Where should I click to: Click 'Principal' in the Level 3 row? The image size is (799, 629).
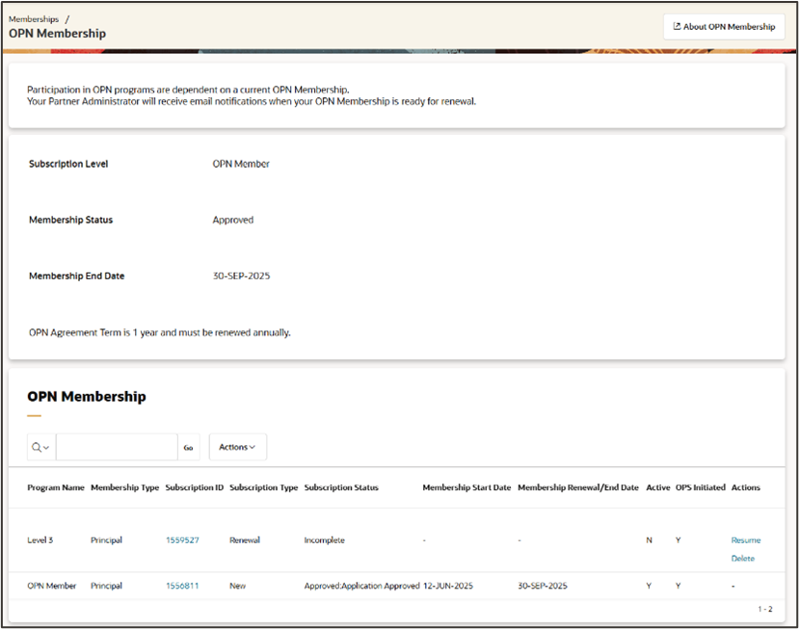pos(106,539)
